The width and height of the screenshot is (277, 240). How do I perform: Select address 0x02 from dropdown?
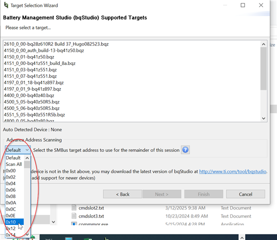point(10,177)
